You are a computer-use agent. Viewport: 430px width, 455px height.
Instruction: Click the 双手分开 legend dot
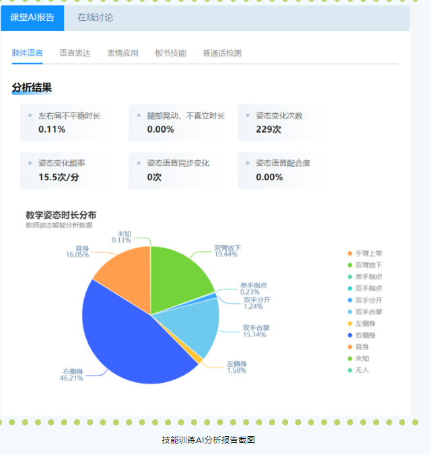point(350,300)
